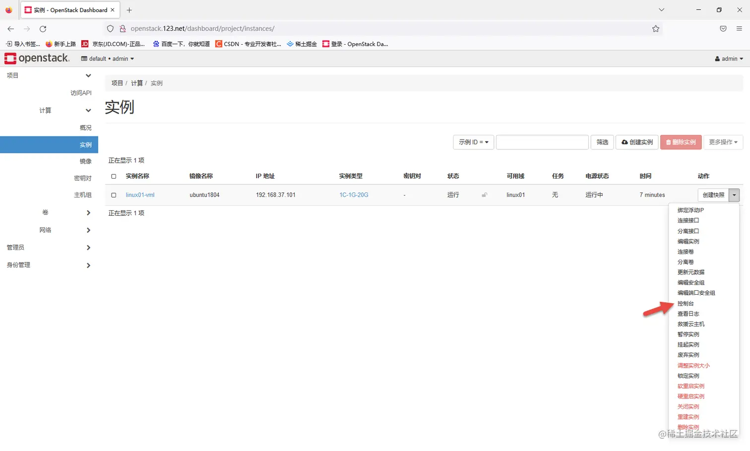Open the 更多操作 dropdown
750x451 pixels.
(x=723, y=142)
